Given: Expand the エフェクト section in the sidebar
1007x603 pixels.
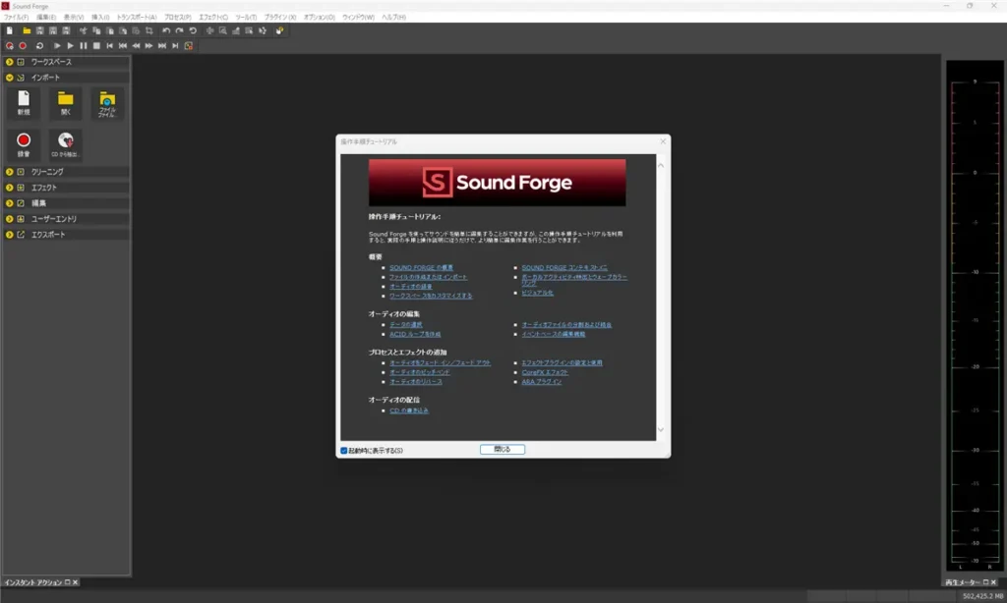Looking at the screenshot, I should point(10,188).
